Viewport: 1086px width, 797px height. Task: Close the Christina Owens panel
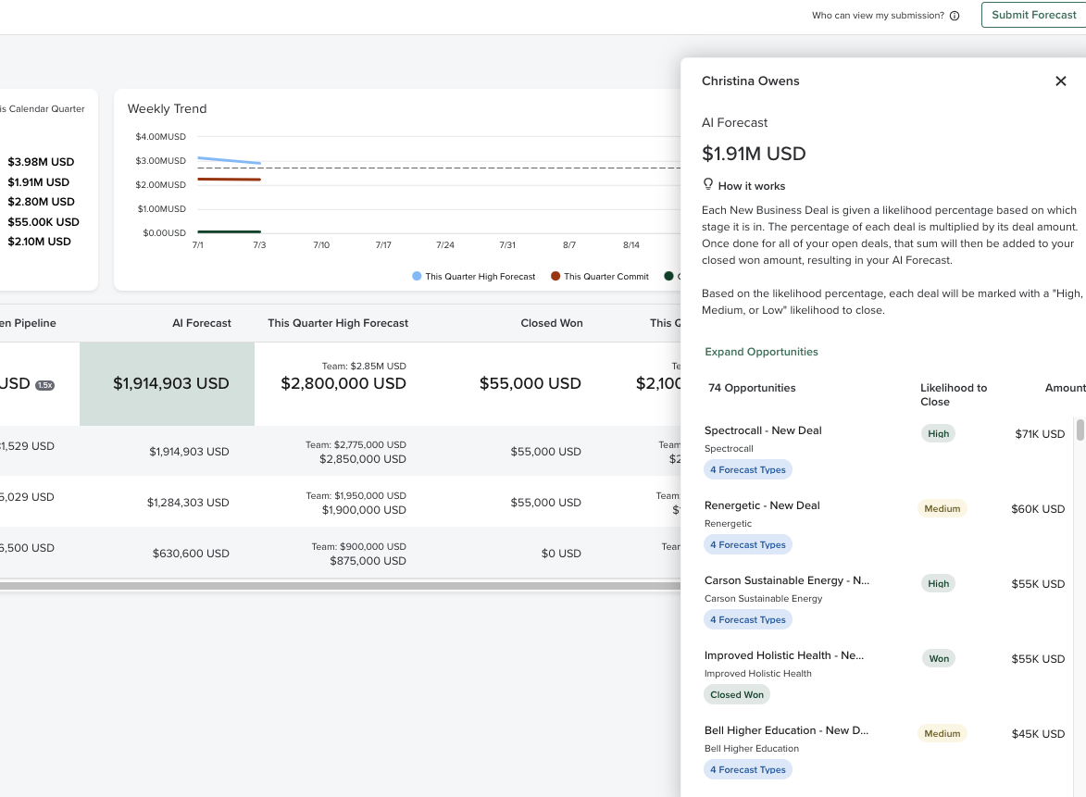pos(1061,81)
